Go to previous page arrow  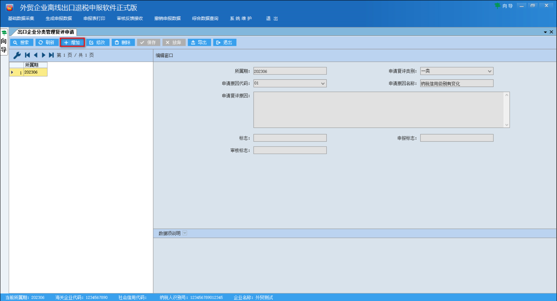(x=36, y=55)
